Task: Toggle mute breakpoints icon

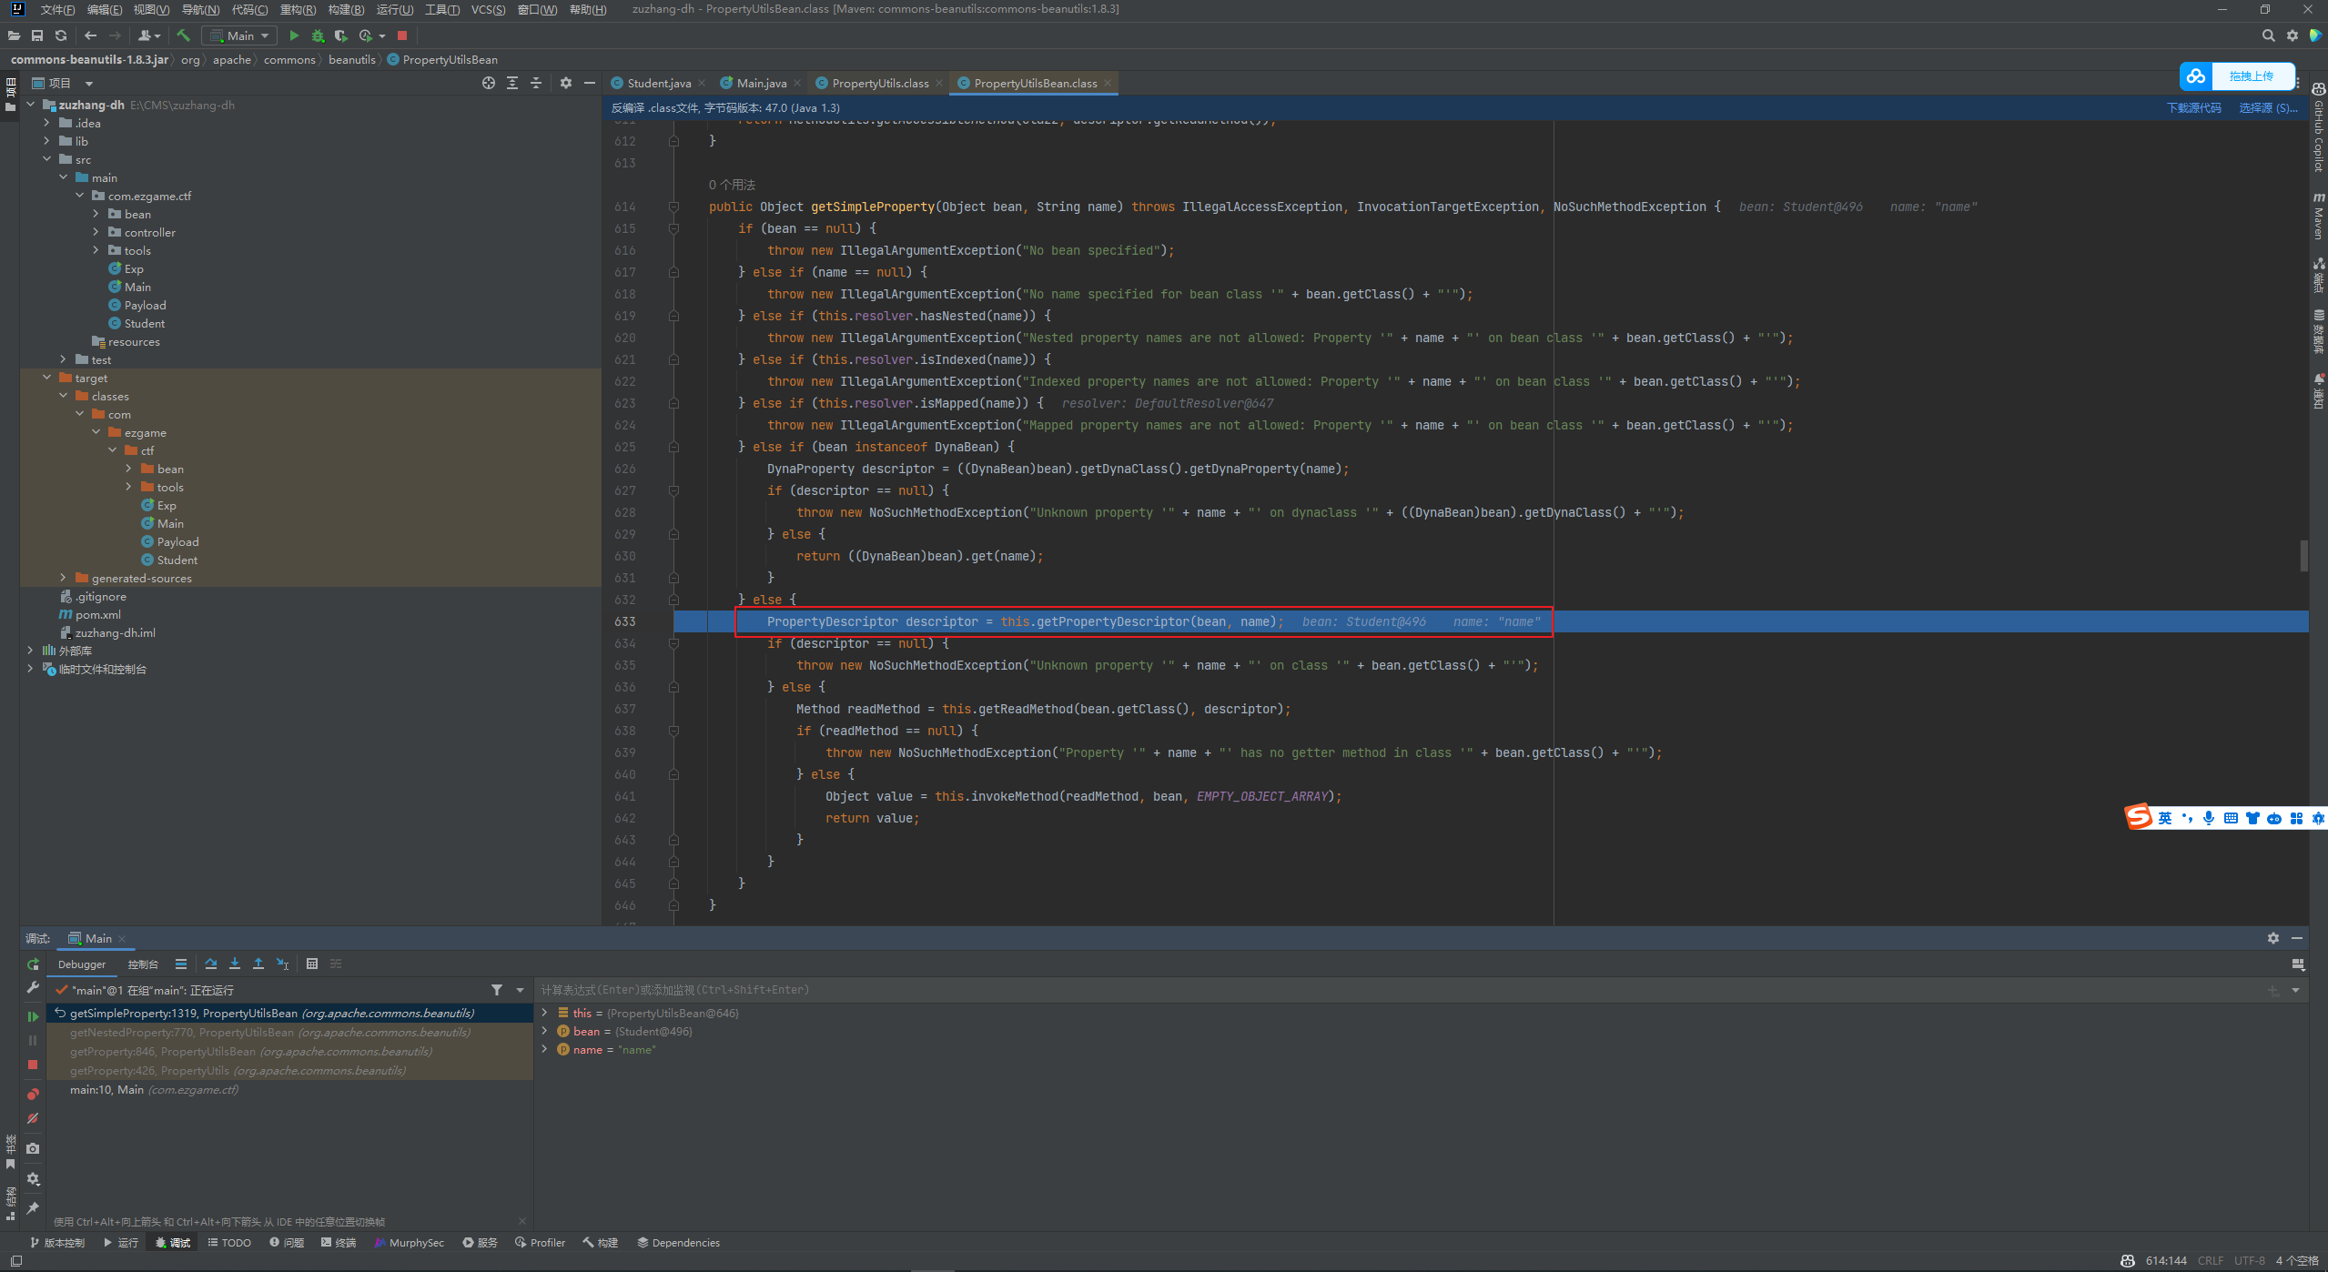Action: click(33, 1118)
